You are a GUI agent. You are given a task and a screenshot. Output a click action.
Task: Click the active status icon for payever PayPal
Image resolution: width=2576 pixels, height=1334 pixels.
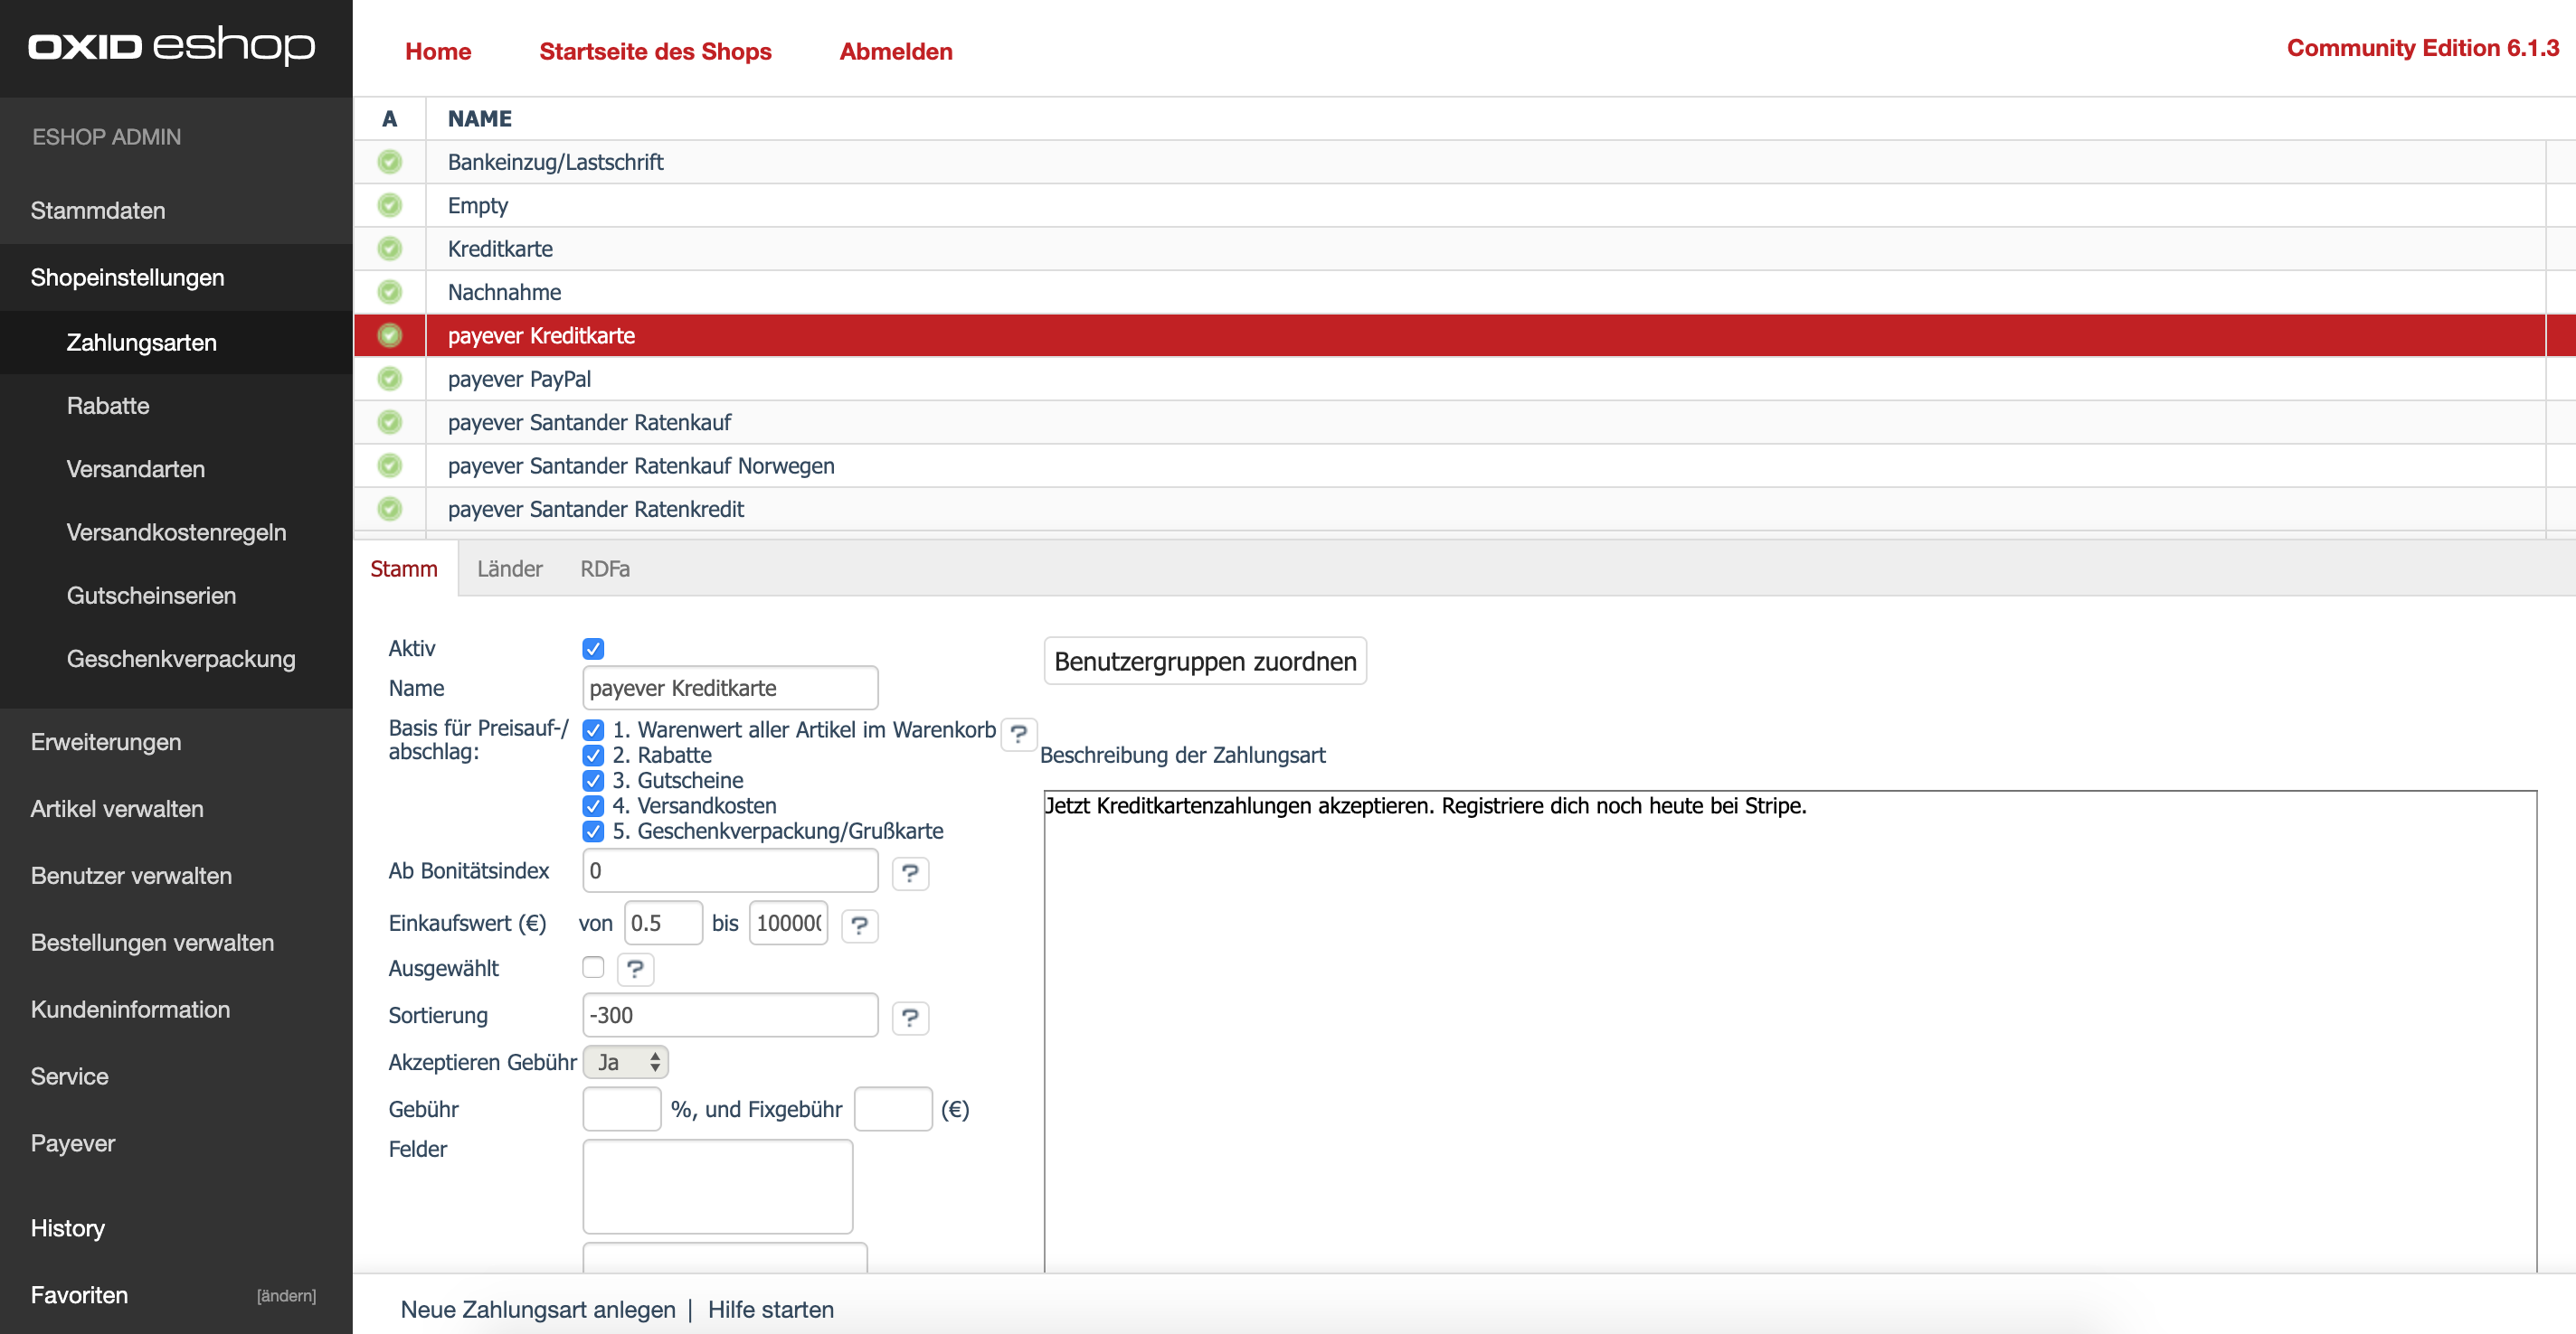click(389, 379)
